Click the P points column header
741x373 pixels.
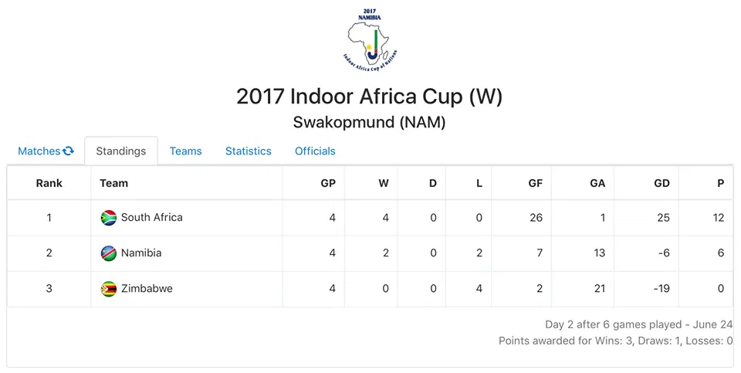point(720,184)
